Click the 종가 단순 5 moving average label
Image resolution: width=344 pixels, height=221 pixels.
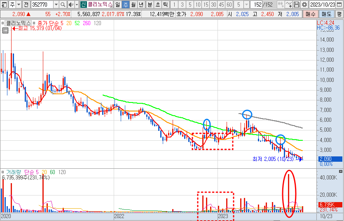click(50, 23)
